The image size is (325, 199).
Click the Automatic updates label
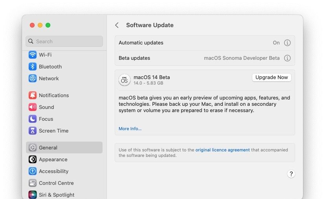coord(141,43)
